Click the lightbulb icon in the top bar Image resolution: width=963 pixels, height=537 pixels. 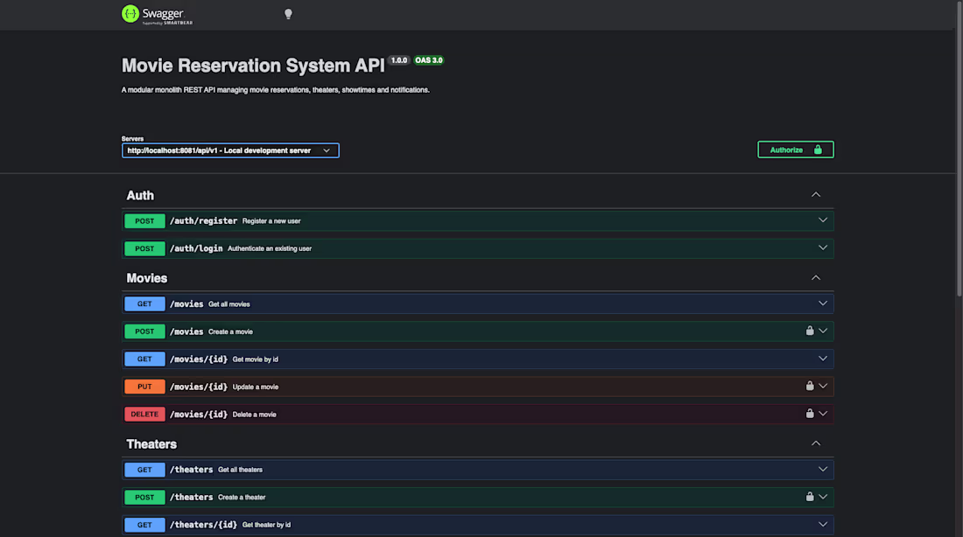click(288, 14)
